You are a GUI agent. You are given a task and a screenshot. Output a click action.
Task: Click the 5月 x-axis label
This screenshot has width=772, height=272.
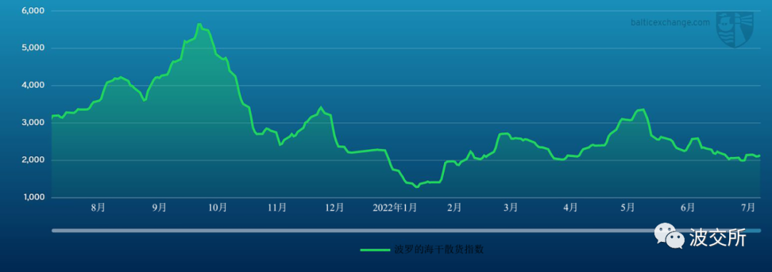[x=628, y=208]
